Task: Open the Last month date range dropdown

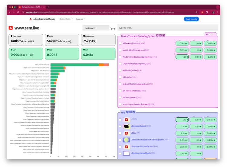Action: tap(96, 28)
